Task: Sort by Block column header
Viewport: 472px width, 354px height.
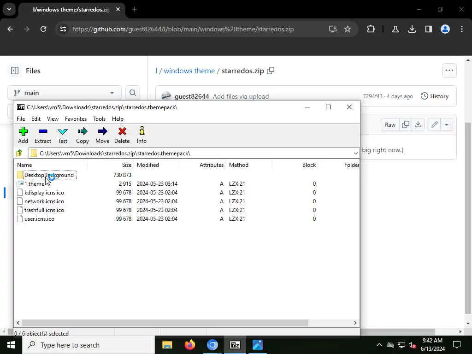Action: click(295, 165)
